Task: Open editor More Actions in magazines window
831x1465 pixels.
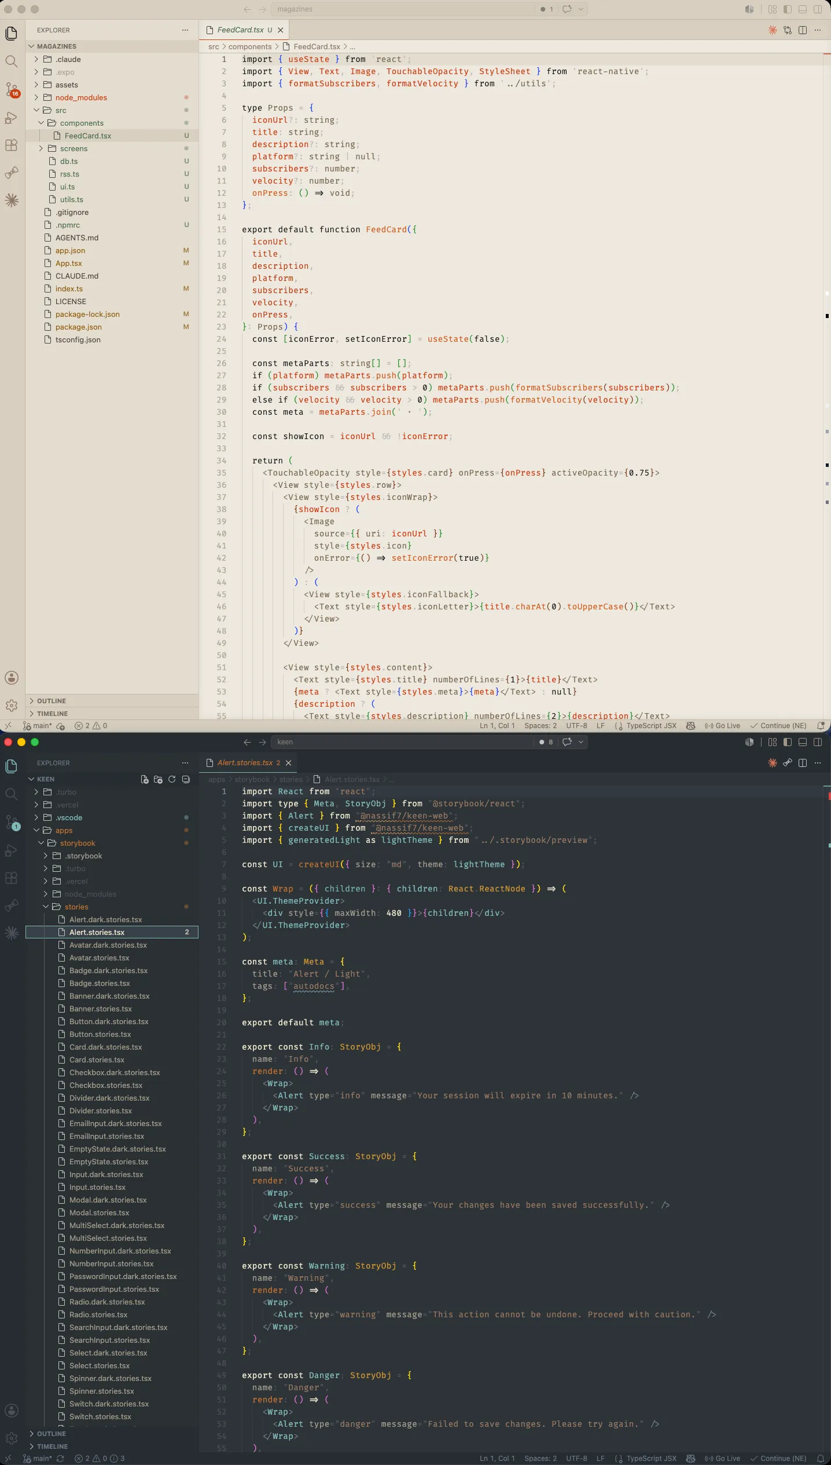Action: (818, 30)
